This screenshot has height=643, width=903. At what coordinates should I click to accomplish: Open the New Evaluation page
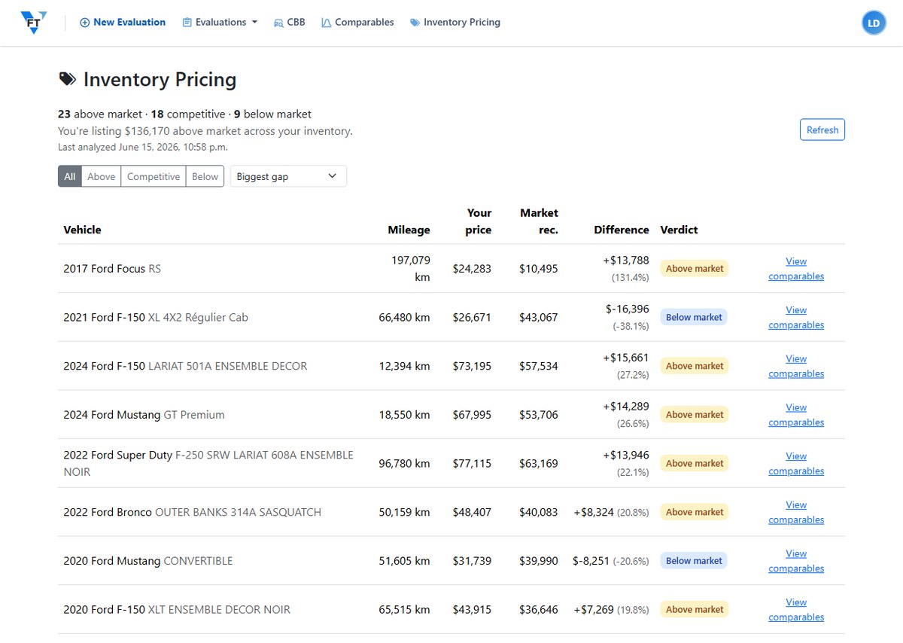pyautogui.click(x=123, y=23)
